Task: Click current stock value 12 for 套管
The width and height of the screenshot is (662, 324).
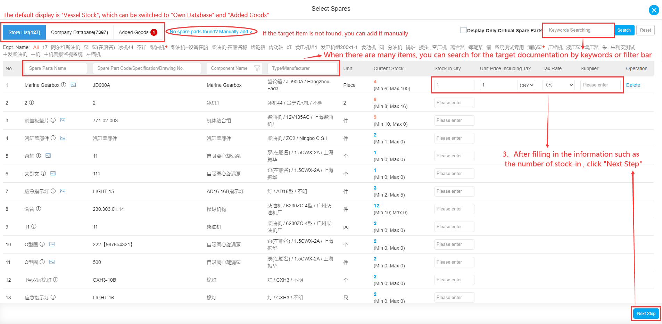Action: (376, 206)
